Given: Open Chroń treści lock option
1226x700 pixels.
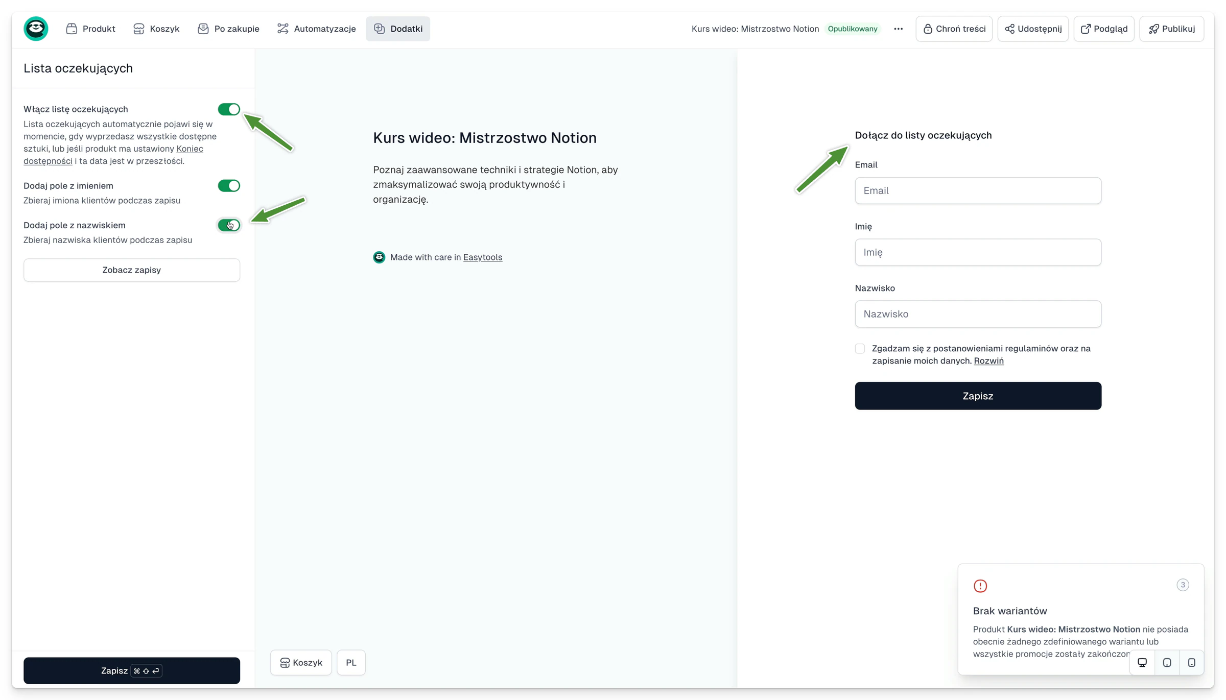Looking at the screenshot, I should [x=954, y=29].
